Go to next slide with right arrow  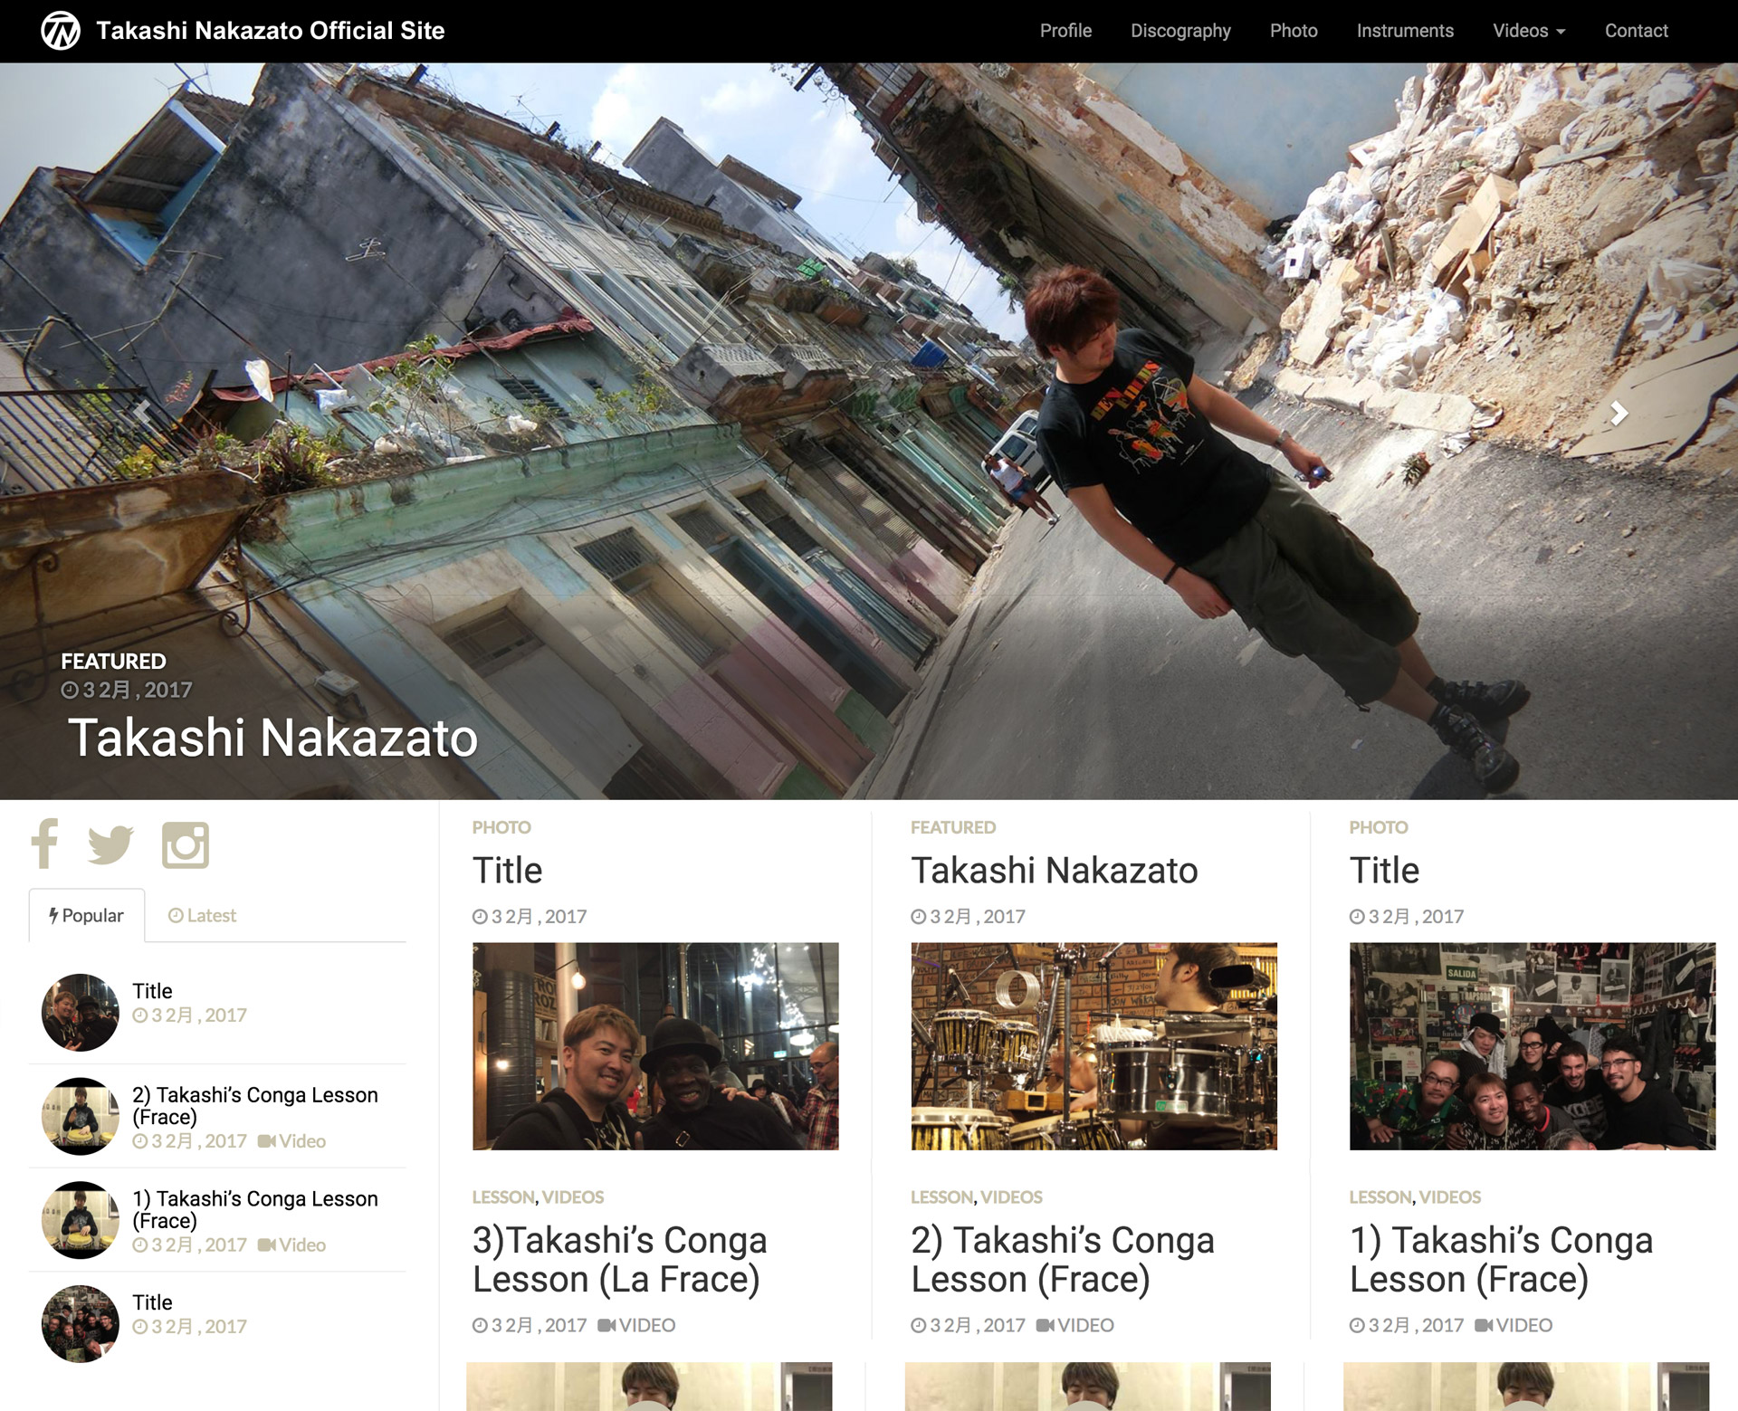1619,414
